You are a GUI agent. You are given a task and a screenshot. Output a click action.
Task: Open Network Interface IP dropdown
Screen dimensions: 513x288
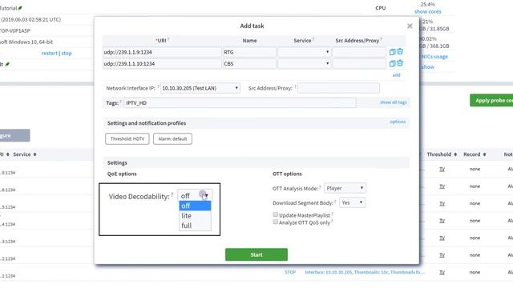pos(200,88)
